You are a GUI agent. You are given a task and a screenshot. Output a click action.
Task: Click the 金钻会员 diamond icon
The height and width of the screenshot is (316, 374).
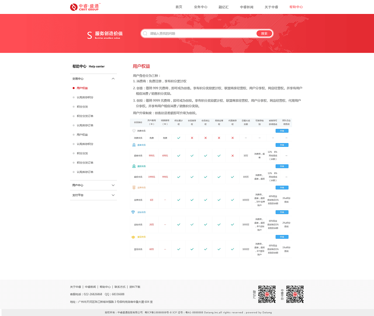tap(134, 212)
